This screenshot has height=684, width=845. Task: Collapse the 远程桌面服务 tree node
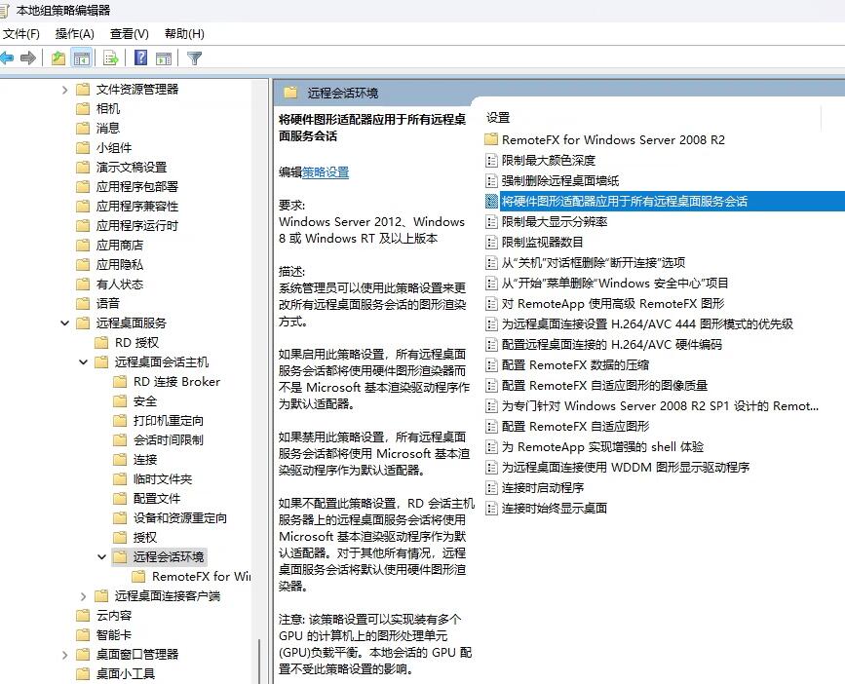[64, 323]
